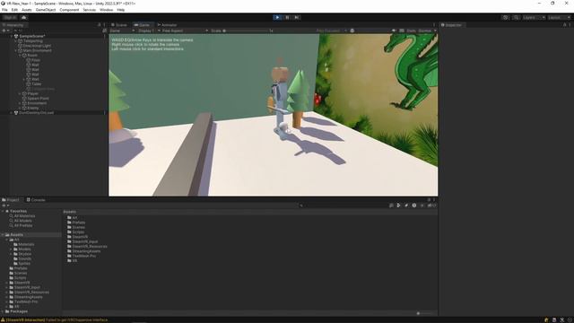Toggle Gizmos in the Game view
The height and width of the screenshot is (323, 574).
(x=424, y=31)
